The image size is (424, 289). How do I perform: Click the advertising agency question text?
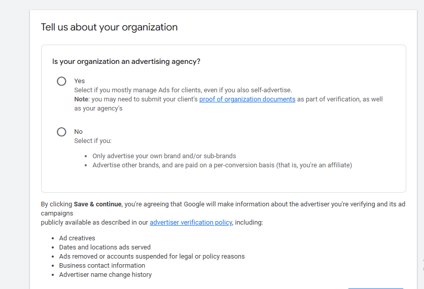[x=126, y=62]
